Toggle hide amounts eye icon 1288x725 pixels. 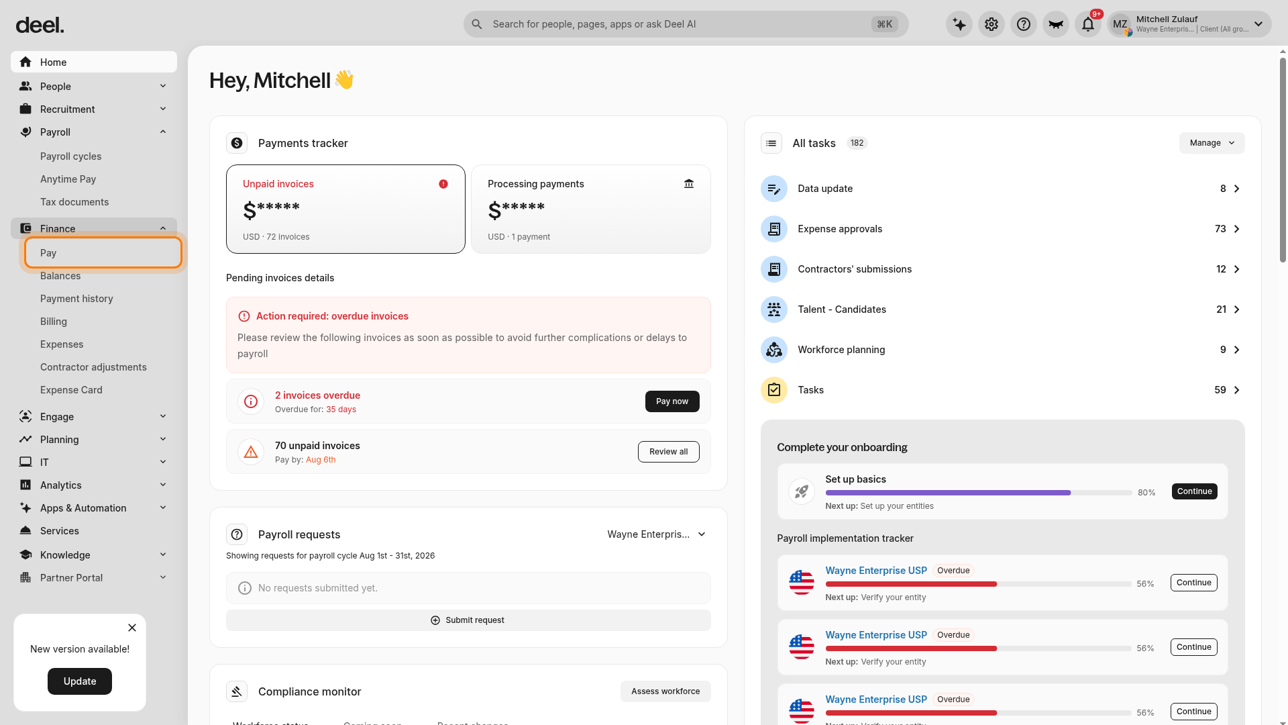tap(1056, 24)
